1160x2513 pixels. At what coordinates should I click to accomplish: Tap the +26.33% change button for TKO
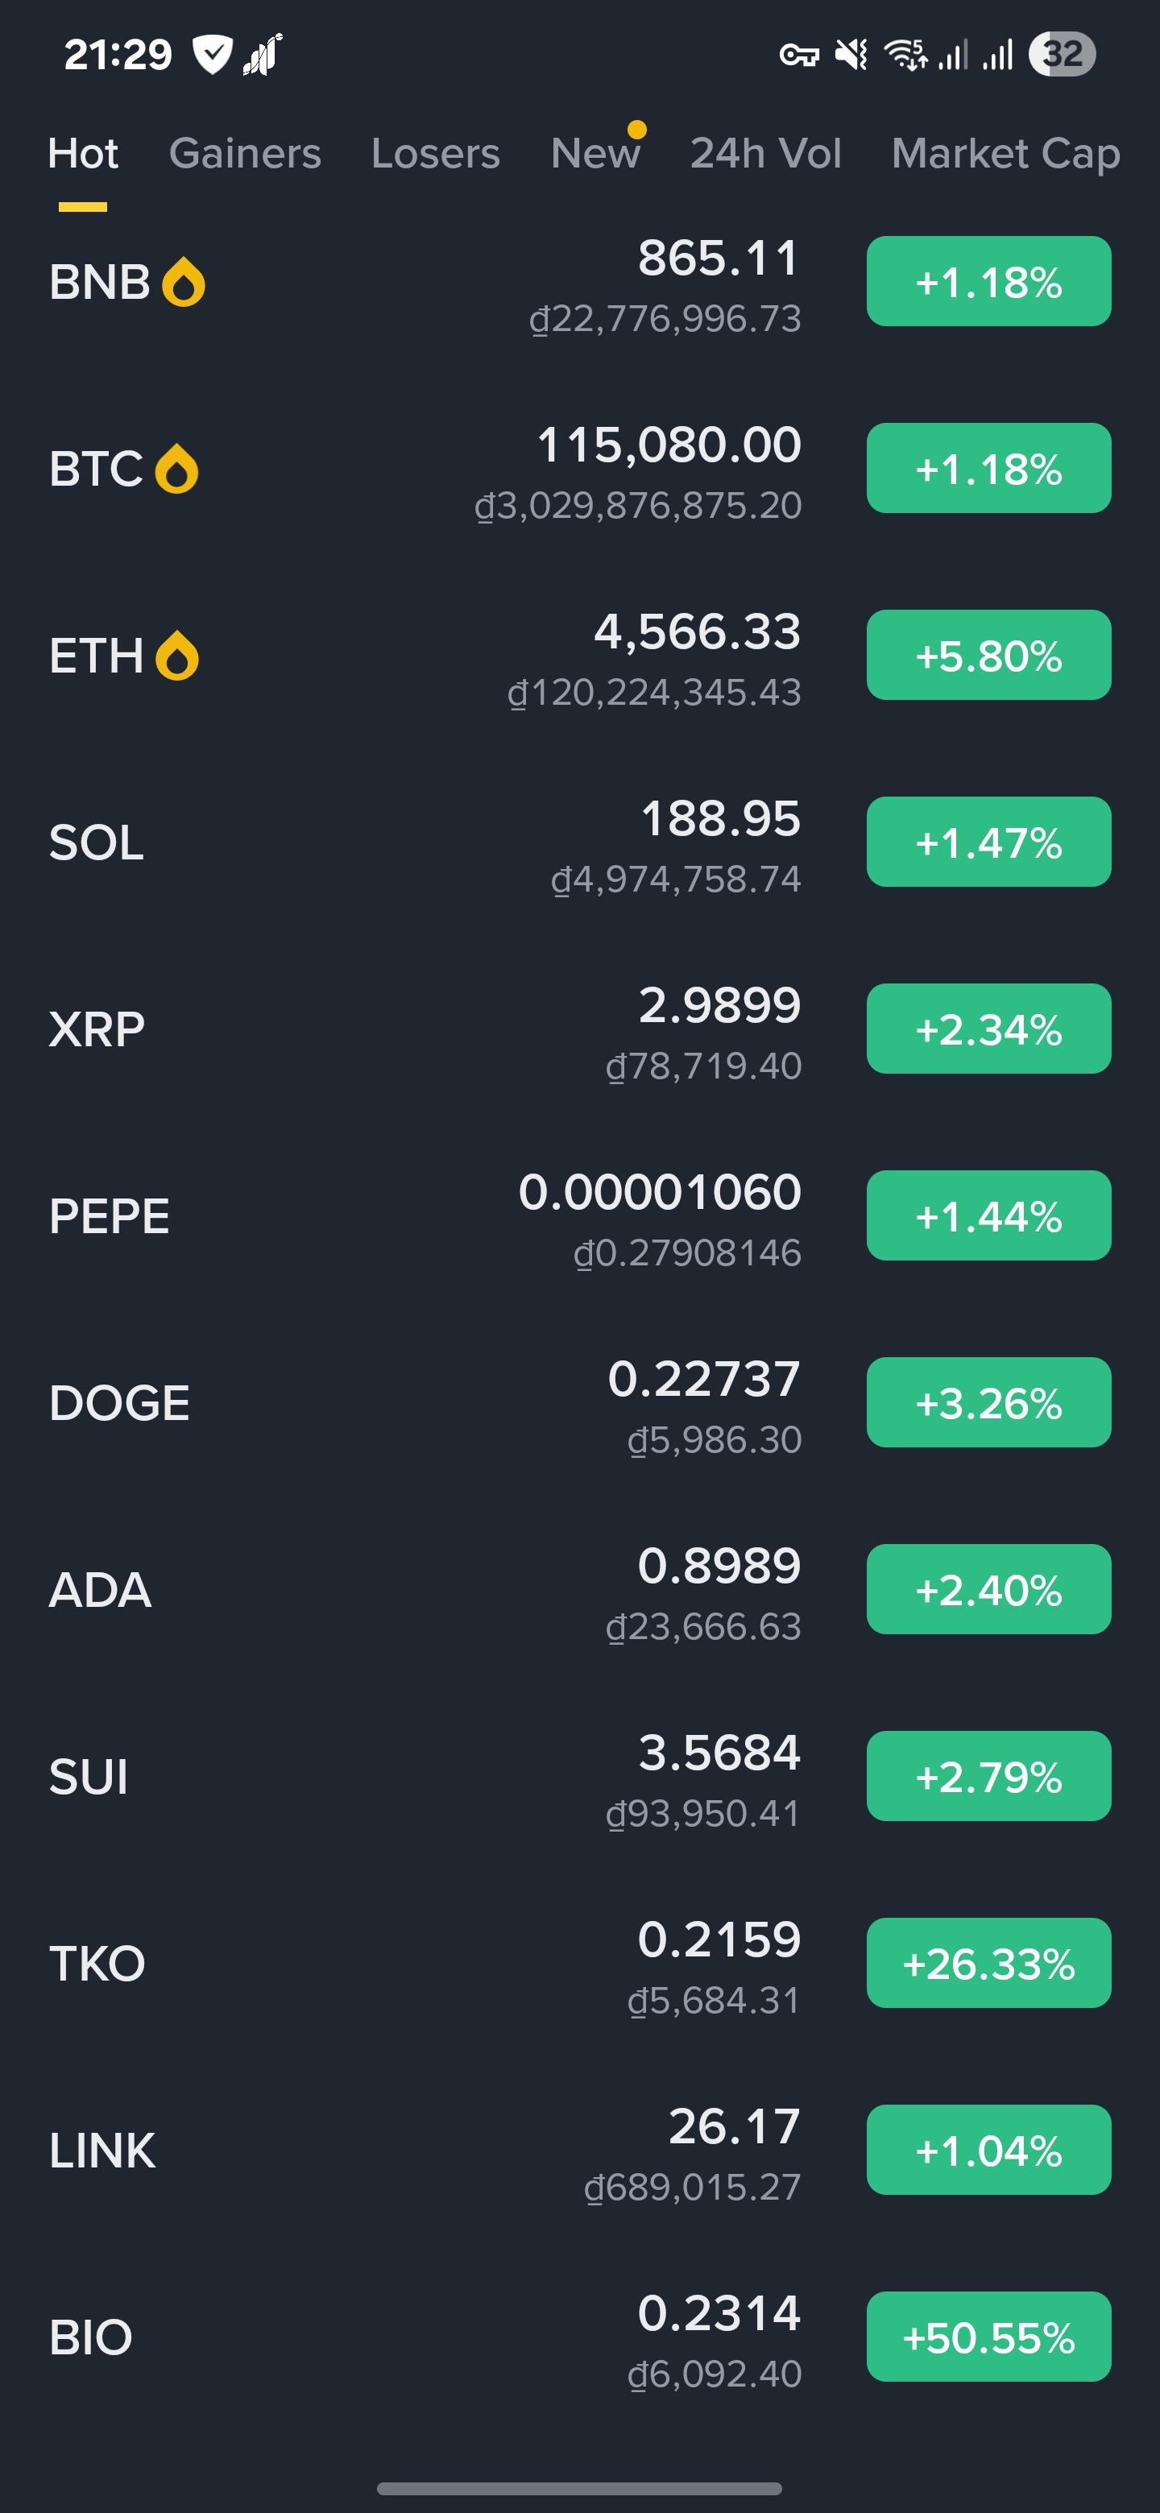click(x=988, y=1963)
